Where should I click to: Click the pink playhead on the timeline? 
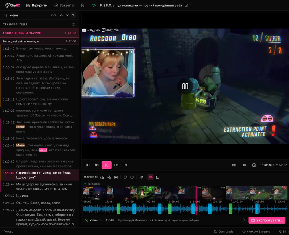tap(196, 201)
